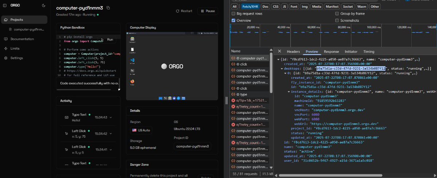Expand the 15:34:43 Type Text activity entry
This screenshot has width=437, height=178.
[111, 117]
